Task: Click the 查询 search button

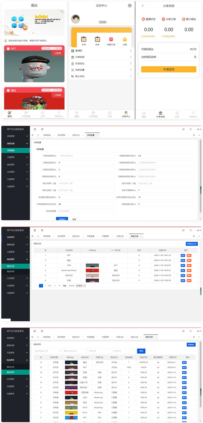Action: [x=141, y=351]
